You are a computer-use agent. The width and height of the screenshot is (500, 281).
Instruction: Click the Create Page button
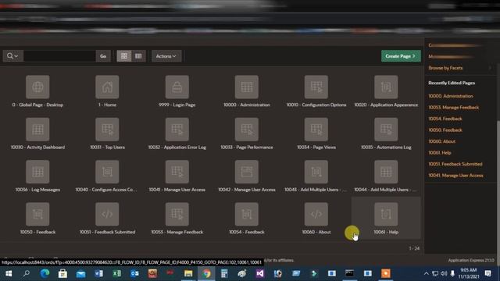point(401,56)
